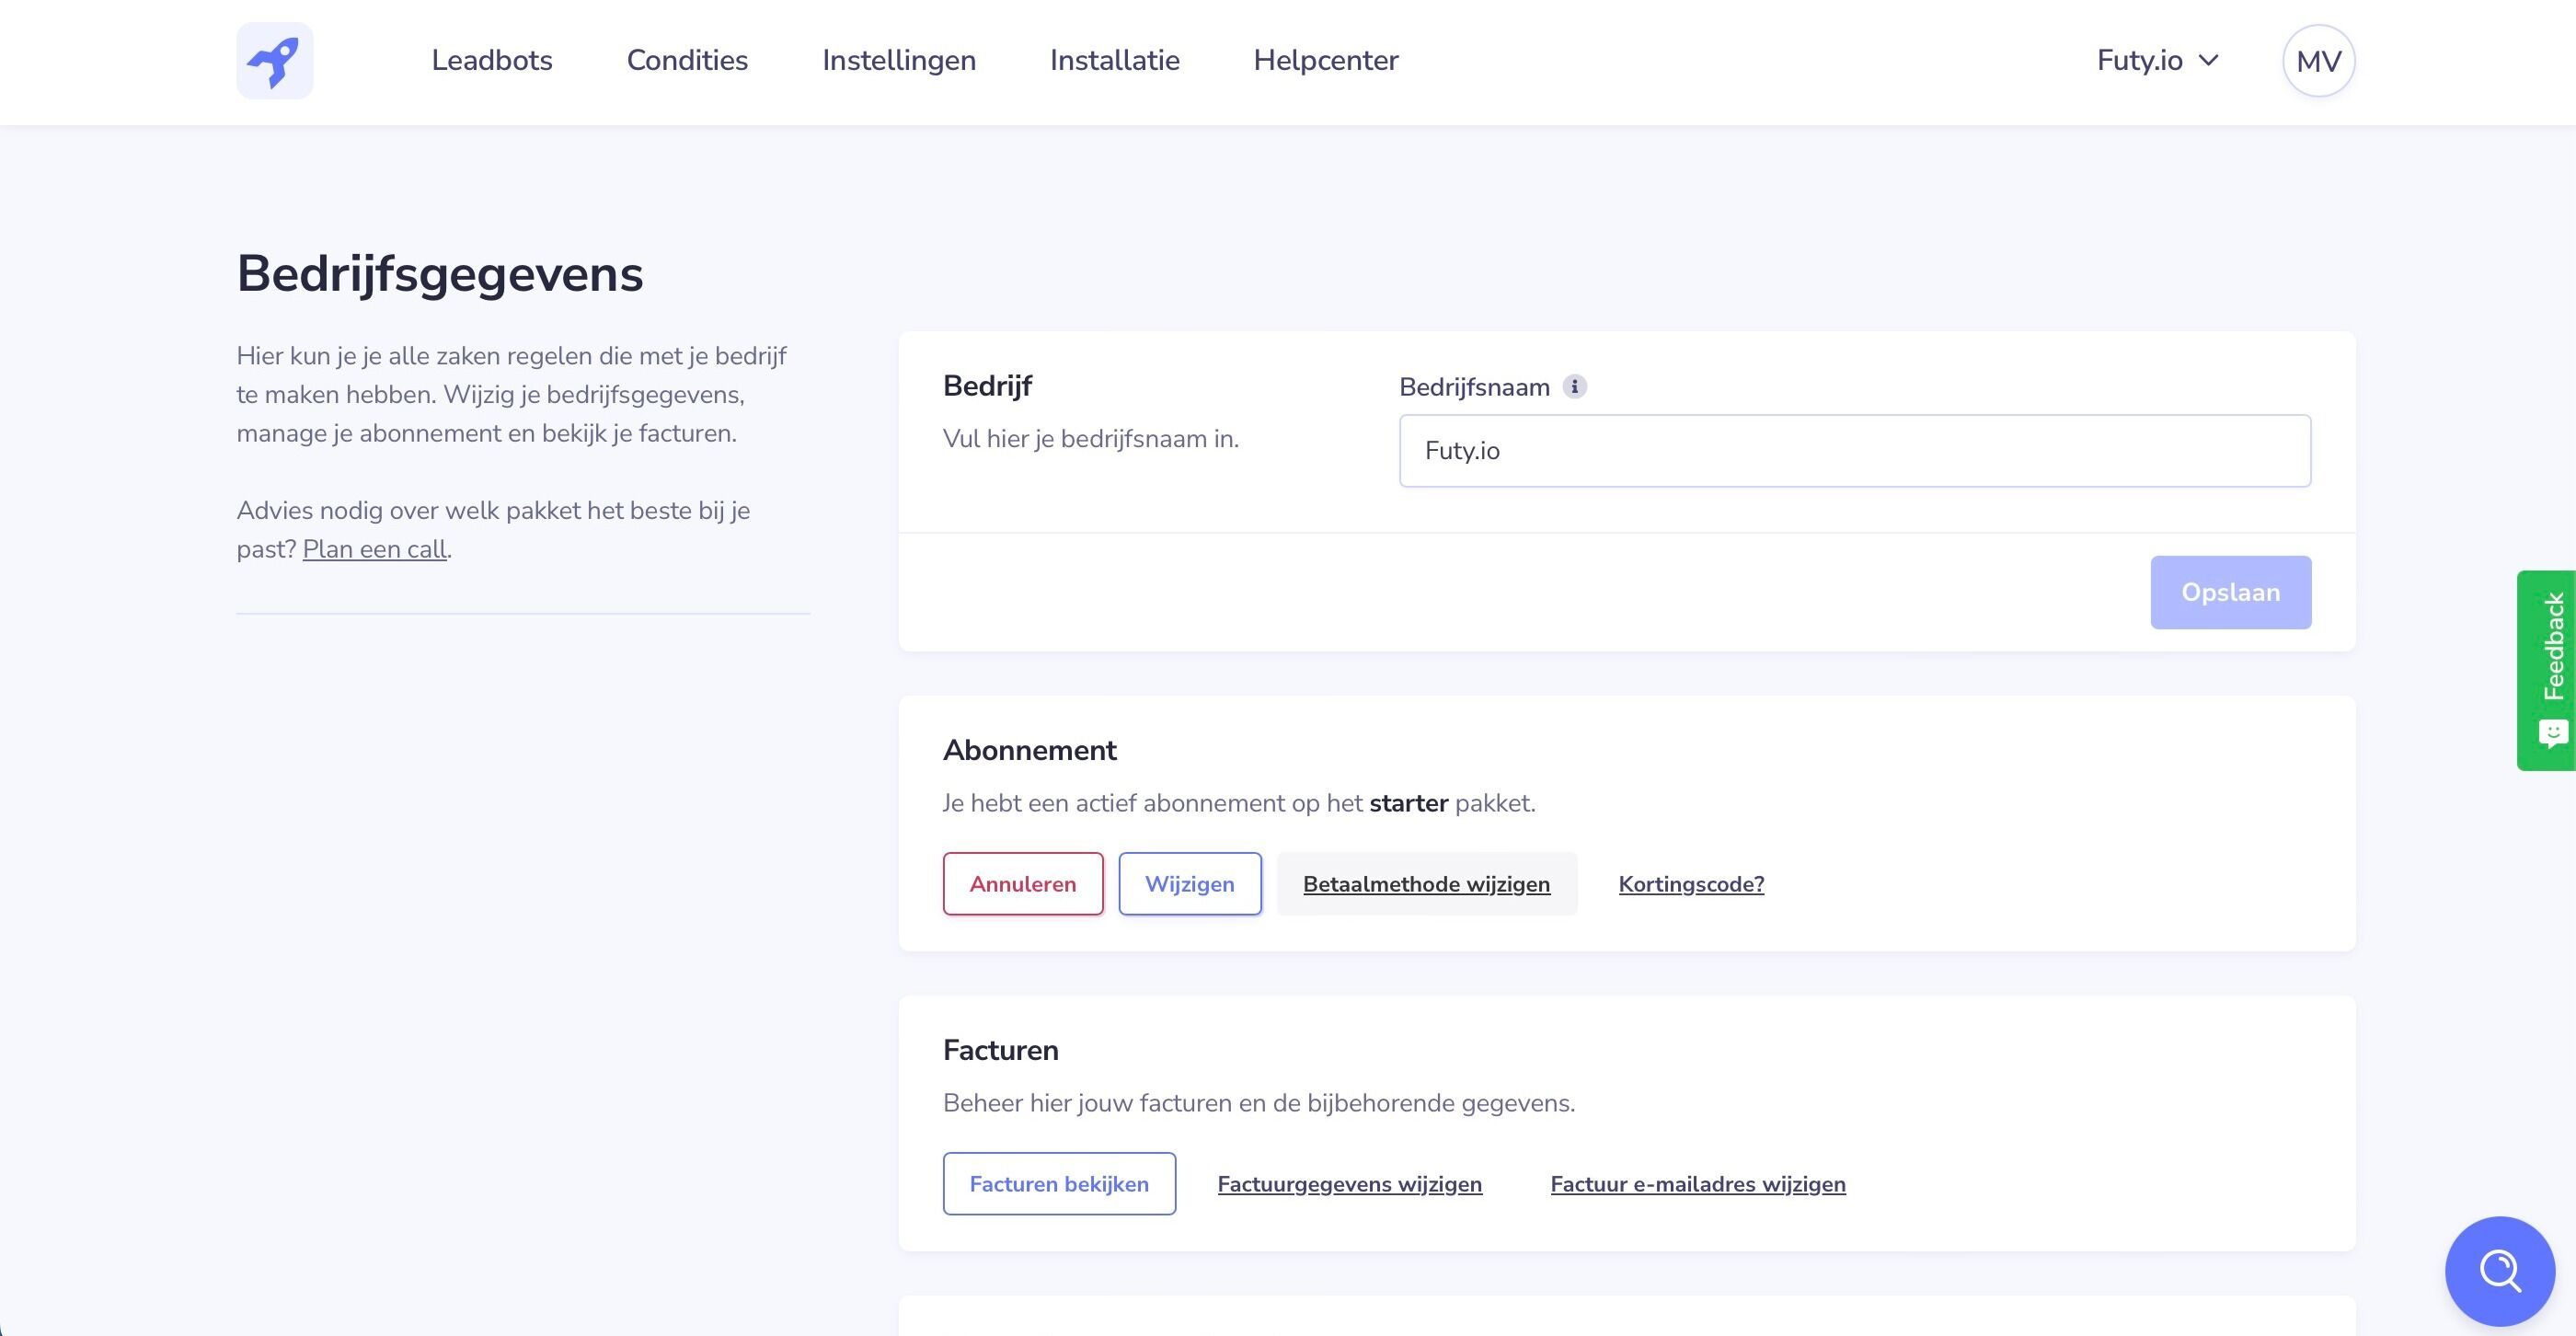Image resolution: width=2576 pixels, height=1336 pixels.
Task: Click Wijzigen to change subscription
Action: click(x=1190, y=884)
